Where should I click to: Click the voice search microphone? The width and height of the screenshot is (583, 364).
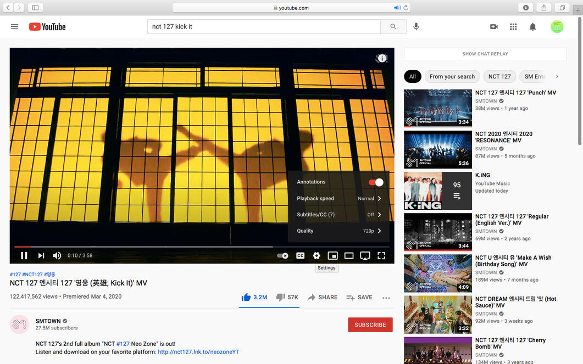coord(416,26)
